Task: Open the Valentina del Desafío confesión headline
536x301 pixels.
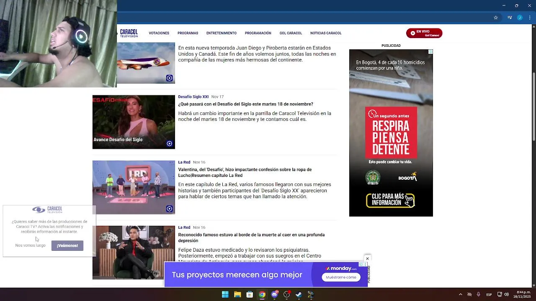Action: [x=245, y=172]
